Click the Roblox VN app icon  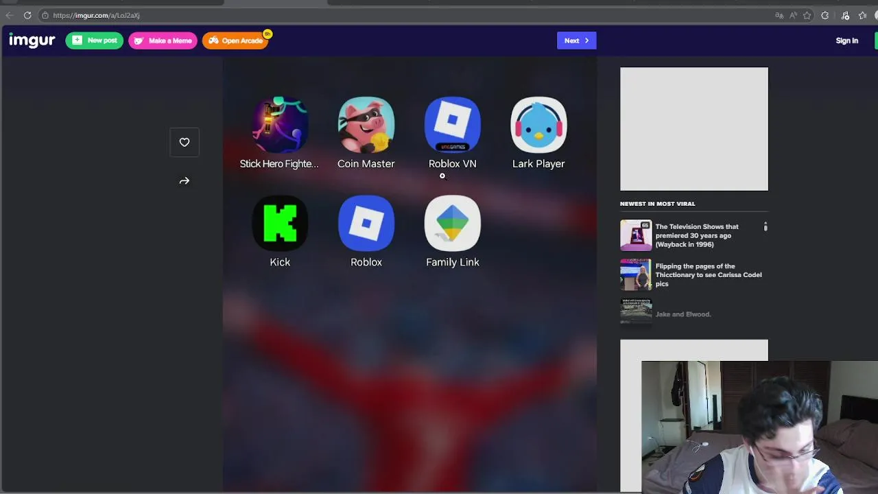coord(453,125)
